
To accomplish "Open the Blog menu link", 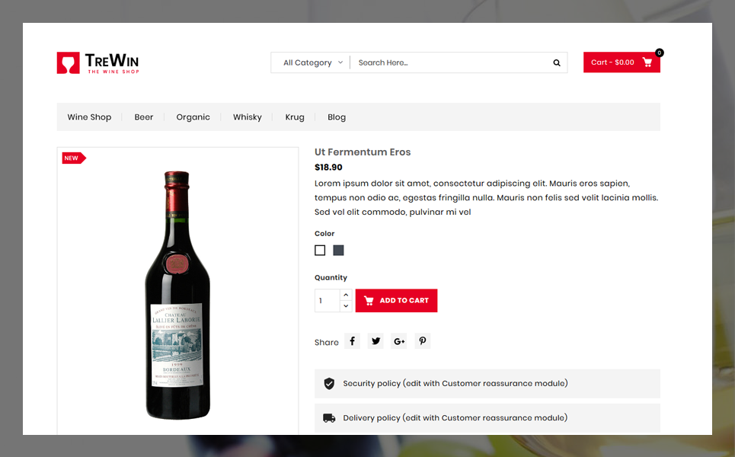I will coord(337,117).
